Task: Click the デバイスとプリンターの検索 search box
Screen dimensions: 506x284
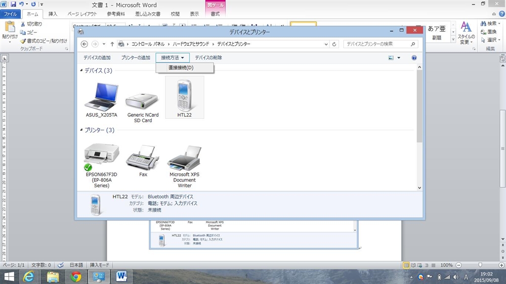Action: click(x=380, y=44)
